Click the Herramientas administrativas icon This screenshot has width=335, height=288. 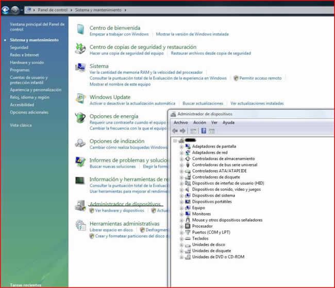[80, 225]
